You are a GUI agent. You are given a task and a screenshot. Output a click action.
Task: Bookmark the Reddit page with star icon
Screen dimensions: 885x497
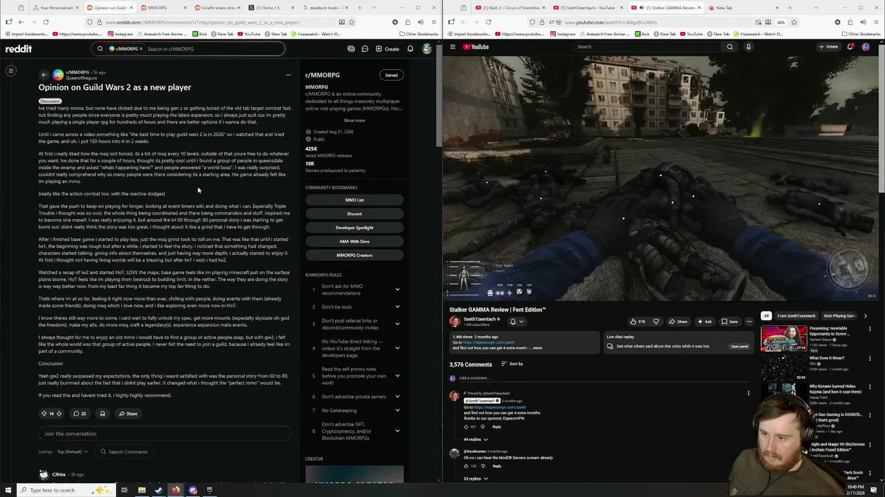pos(351,22)
